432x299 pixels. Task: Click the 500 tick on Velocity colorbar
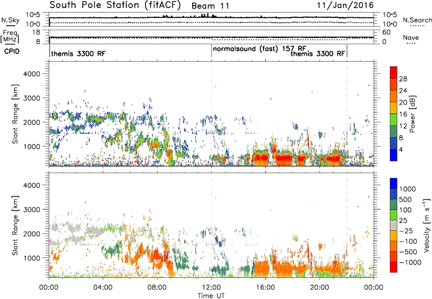[406, 199]
